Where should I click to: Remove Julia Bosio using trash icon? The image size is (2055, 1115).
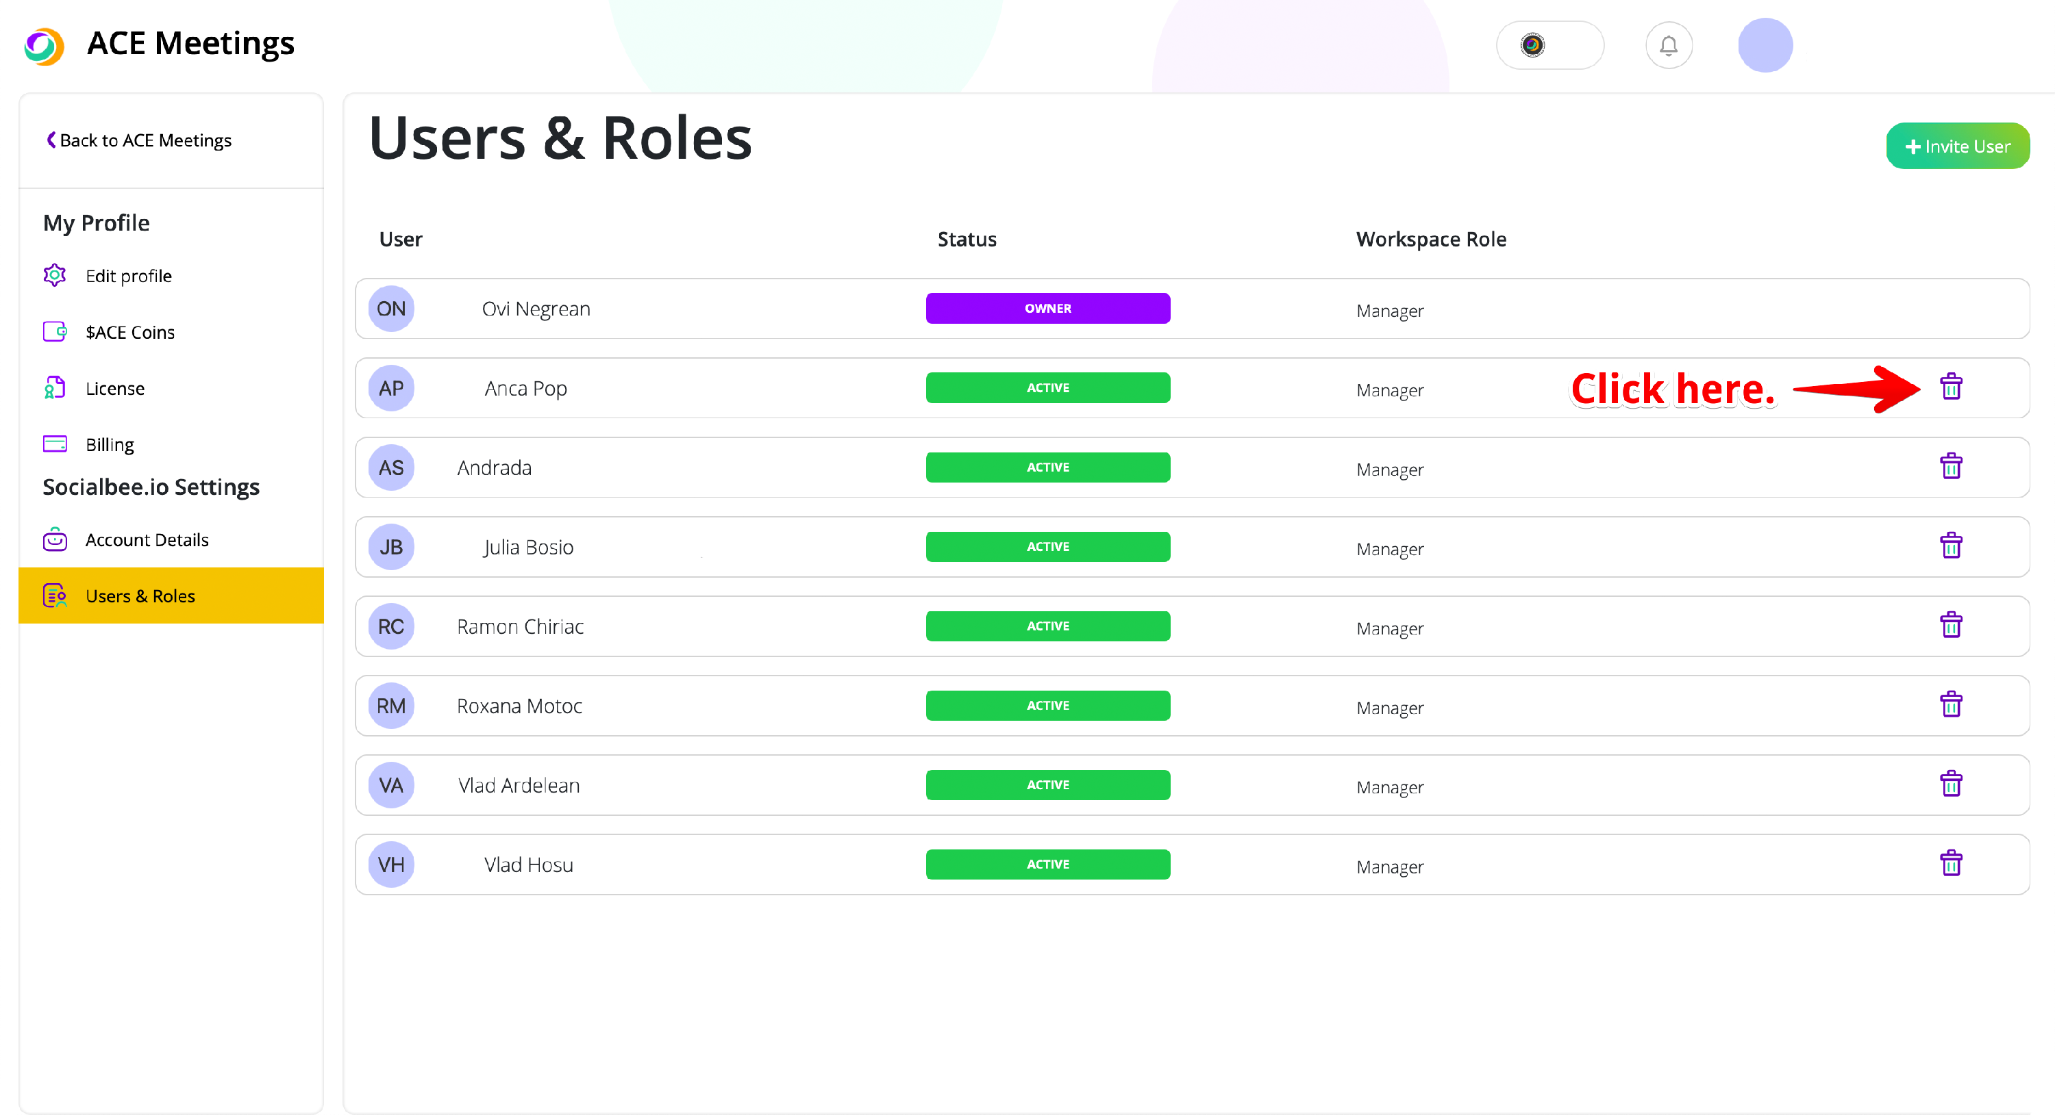[x=1950, y=546]
